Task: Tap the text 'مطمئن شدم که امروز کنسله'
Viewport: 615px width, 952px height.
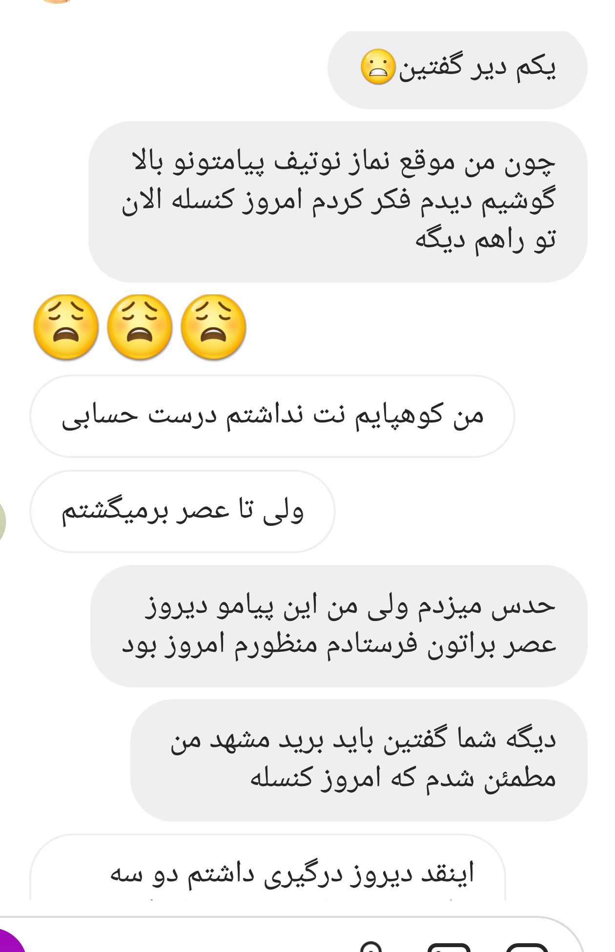Action: click(x=403, y=778)
